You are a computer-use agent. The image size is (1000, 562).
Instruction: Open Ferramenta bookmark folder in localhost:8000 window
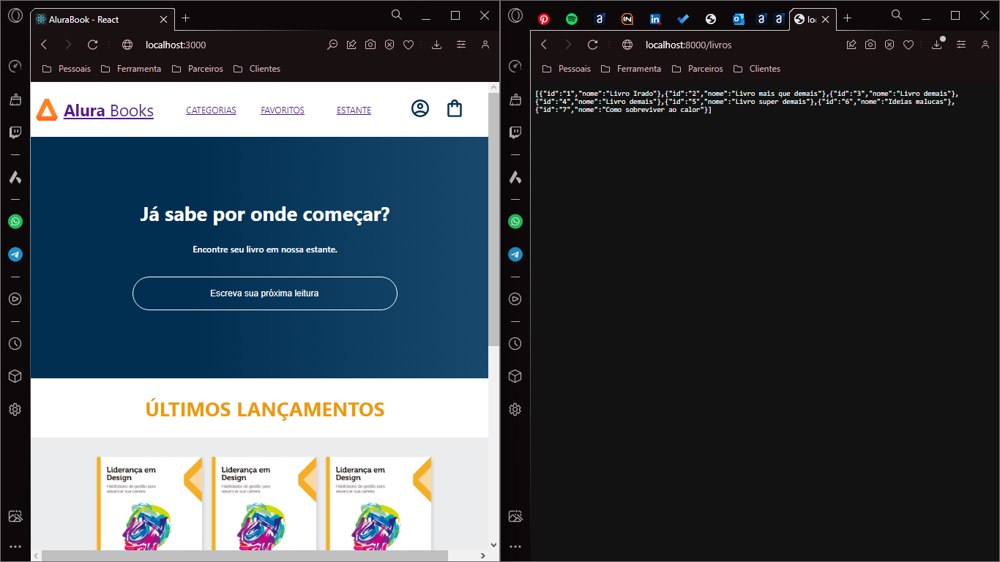(630, 69)
